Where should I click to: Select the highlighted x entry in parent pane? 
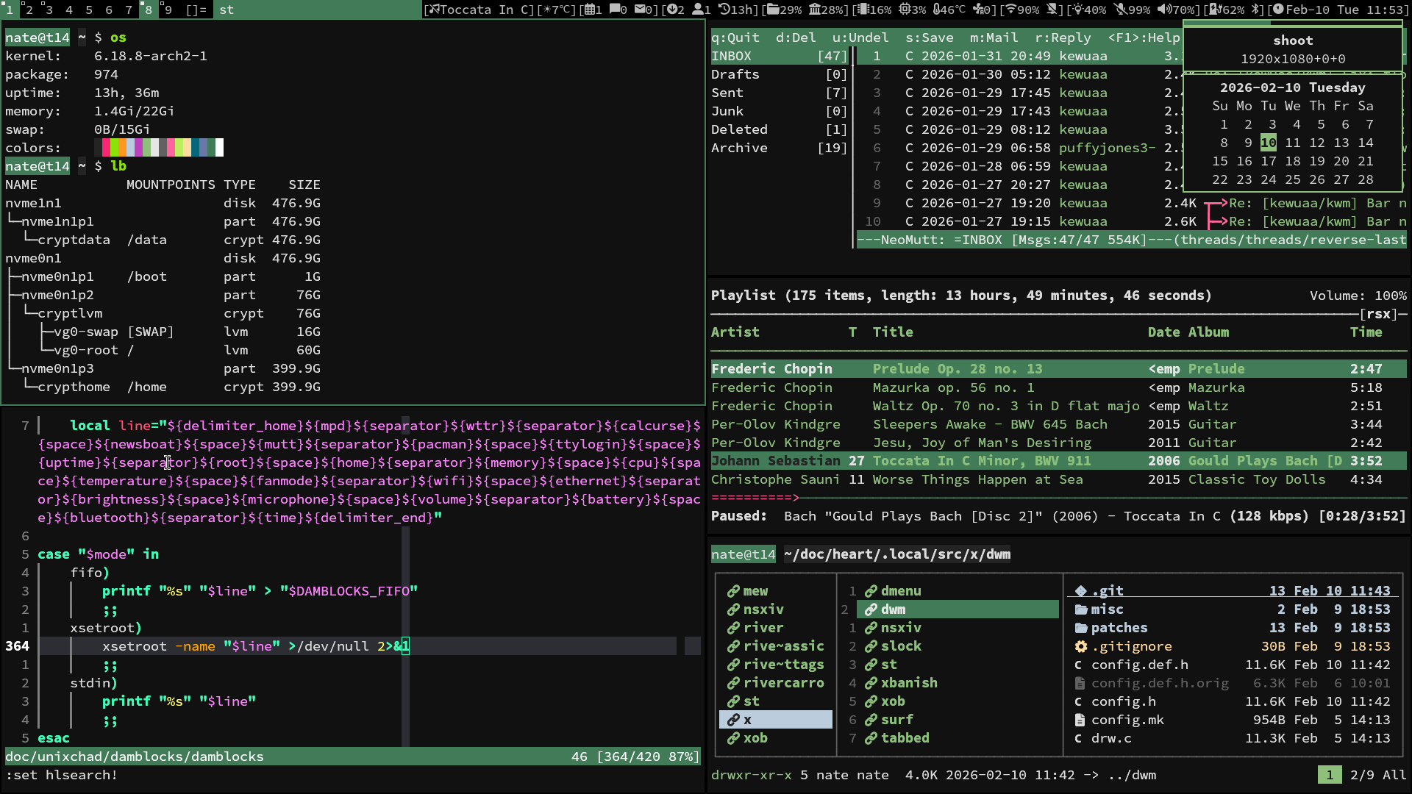pos(776,720)
